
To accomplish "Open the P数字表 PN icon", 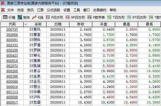I will coord(89,17).
